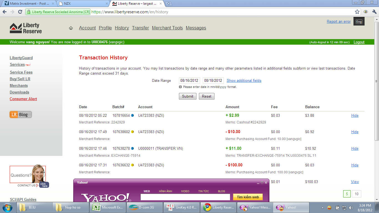Click the Yahoo smiley icon in system tray
Screen dimensions: 379x213
pos(329,207)
